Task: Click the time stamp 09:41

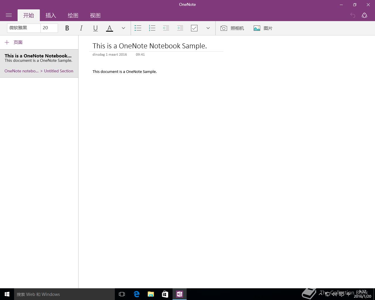Action: [x=140, y=54]
